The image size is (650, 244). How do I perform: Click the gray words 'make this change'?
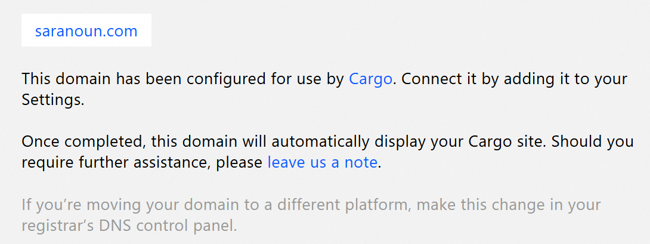(483, 205)
